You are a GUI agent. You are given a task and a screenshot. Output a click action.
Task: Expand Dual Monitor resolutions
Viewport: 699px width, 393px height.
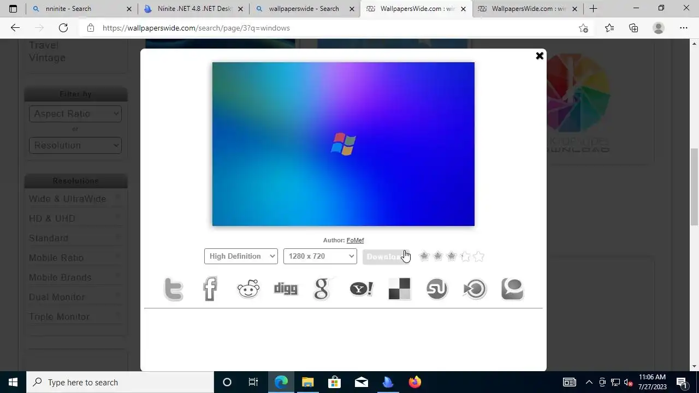tap(75, 297)
